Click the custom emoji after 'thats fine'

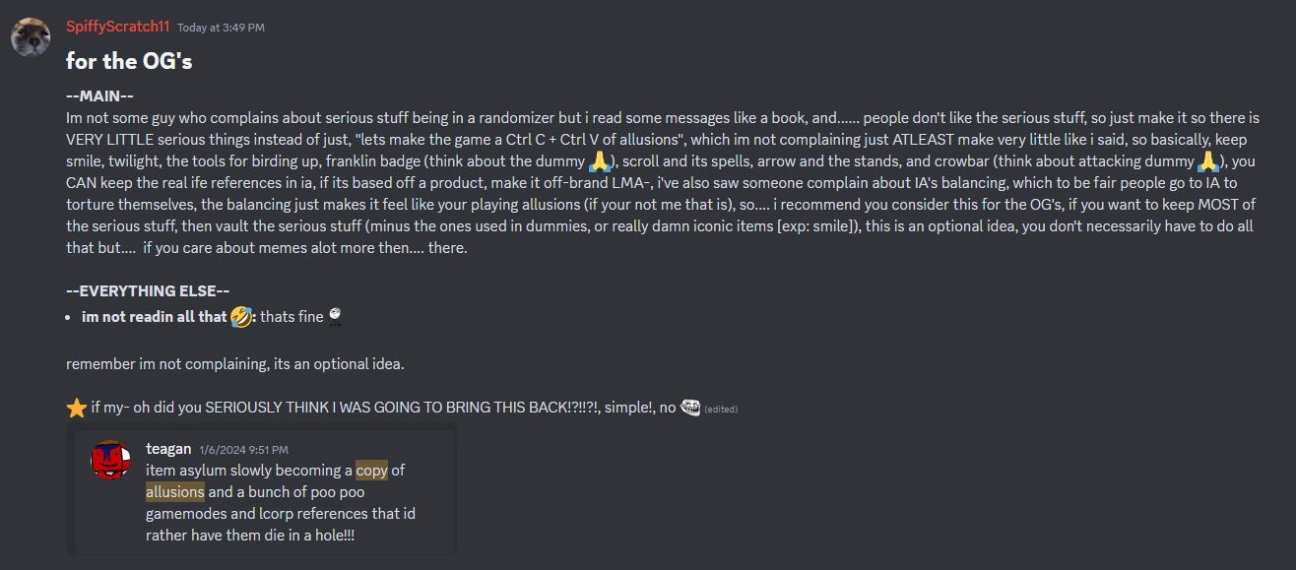tap(335, 317)
